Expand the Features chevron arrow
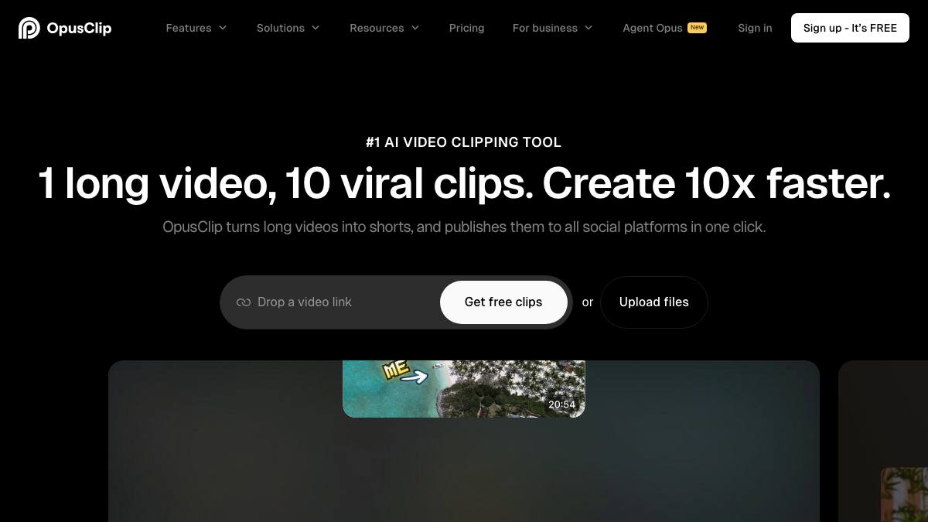Screen dimensions: 928x522 click(x=223, y=28)
